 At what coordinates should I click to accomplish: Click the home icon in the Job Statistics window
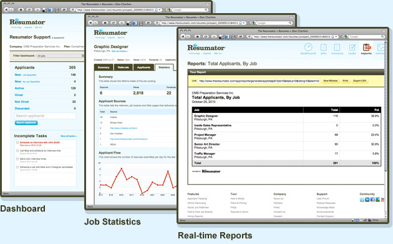click(105, 23)
